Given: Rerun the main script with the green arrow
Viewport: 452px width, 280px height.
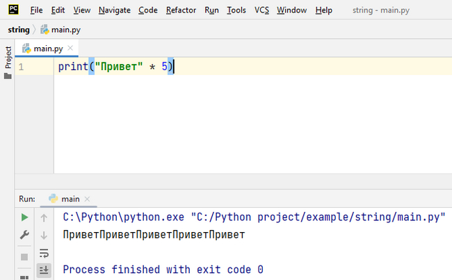Looking at the screenshot, I should click(x=25, y=217).
